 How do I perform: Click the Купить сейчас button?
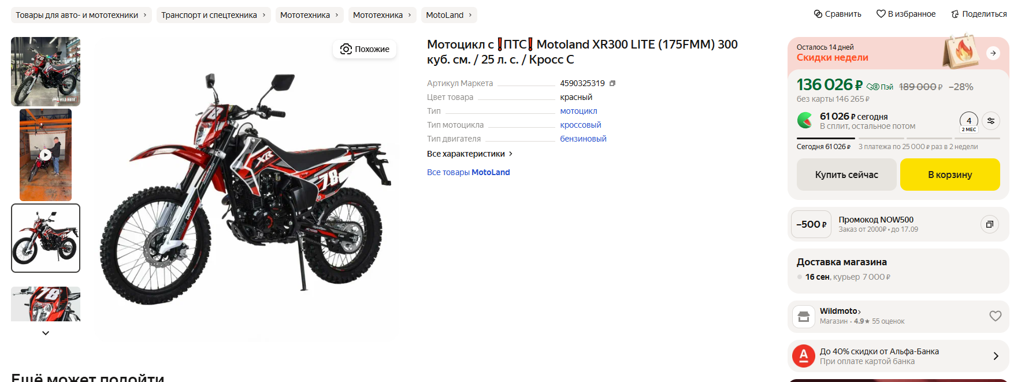tap(846, 175)
